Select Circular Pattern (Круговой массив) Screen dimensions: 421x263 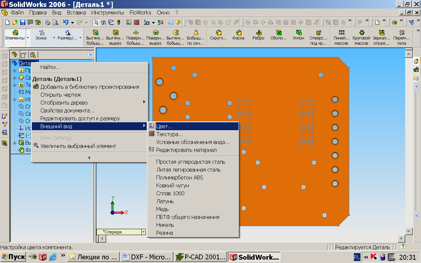(x=361, y=37)
